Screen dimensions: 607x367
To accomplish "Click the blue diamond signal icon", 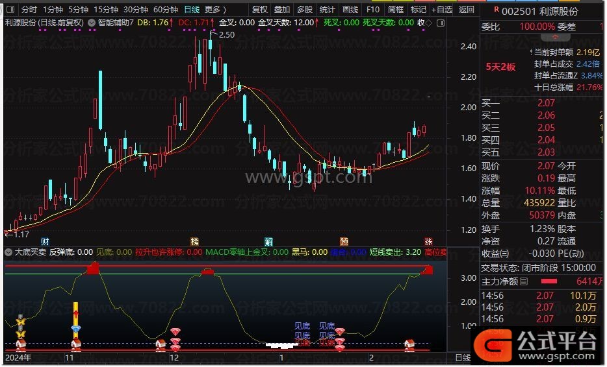I will (76, 329).
